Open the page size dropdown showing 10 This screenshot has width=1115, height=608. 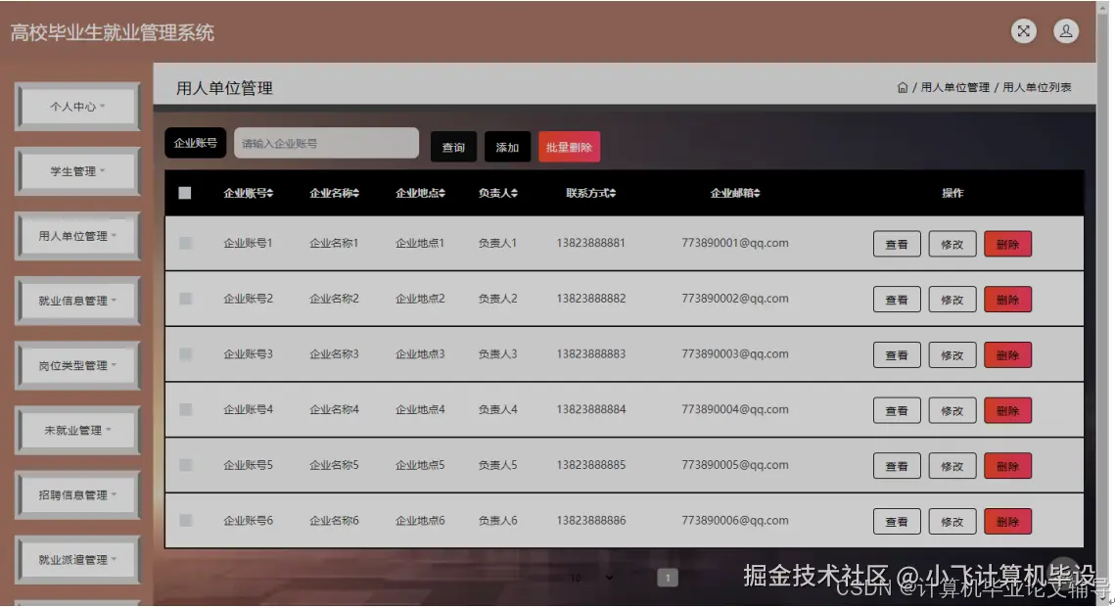(x=588, y=578)
